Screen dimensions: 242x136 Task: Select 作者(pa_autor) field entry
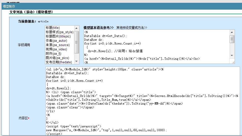click(x=56, y=41)
